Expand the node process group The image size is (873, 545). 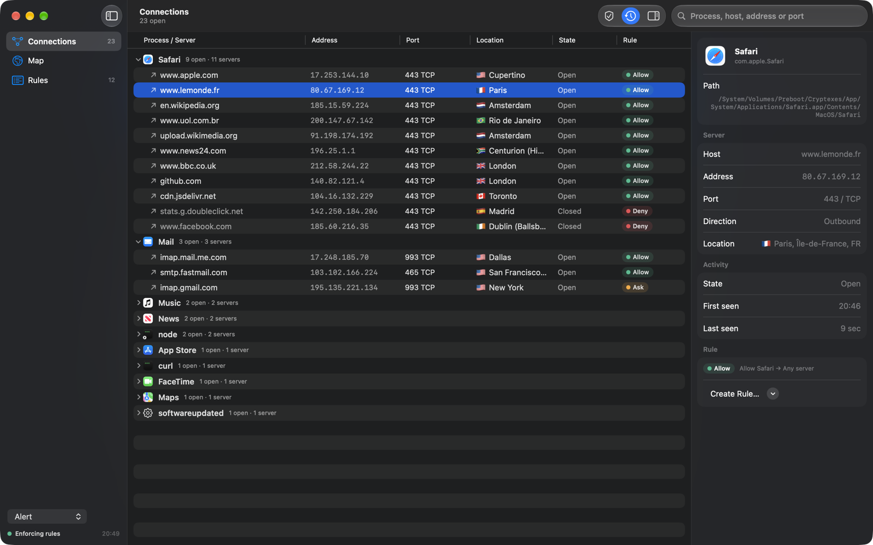[138, 334]
